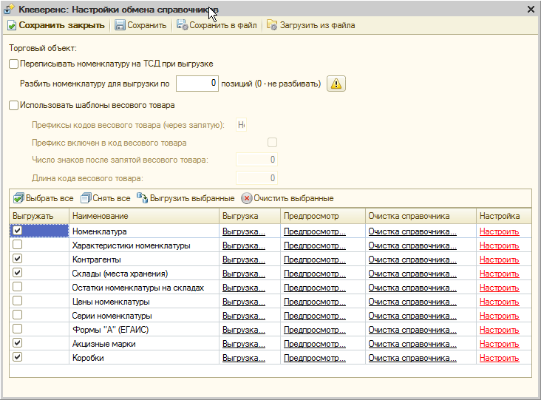Click the Выгрузка column header
The image size is (541, 400).
[250, 216]
